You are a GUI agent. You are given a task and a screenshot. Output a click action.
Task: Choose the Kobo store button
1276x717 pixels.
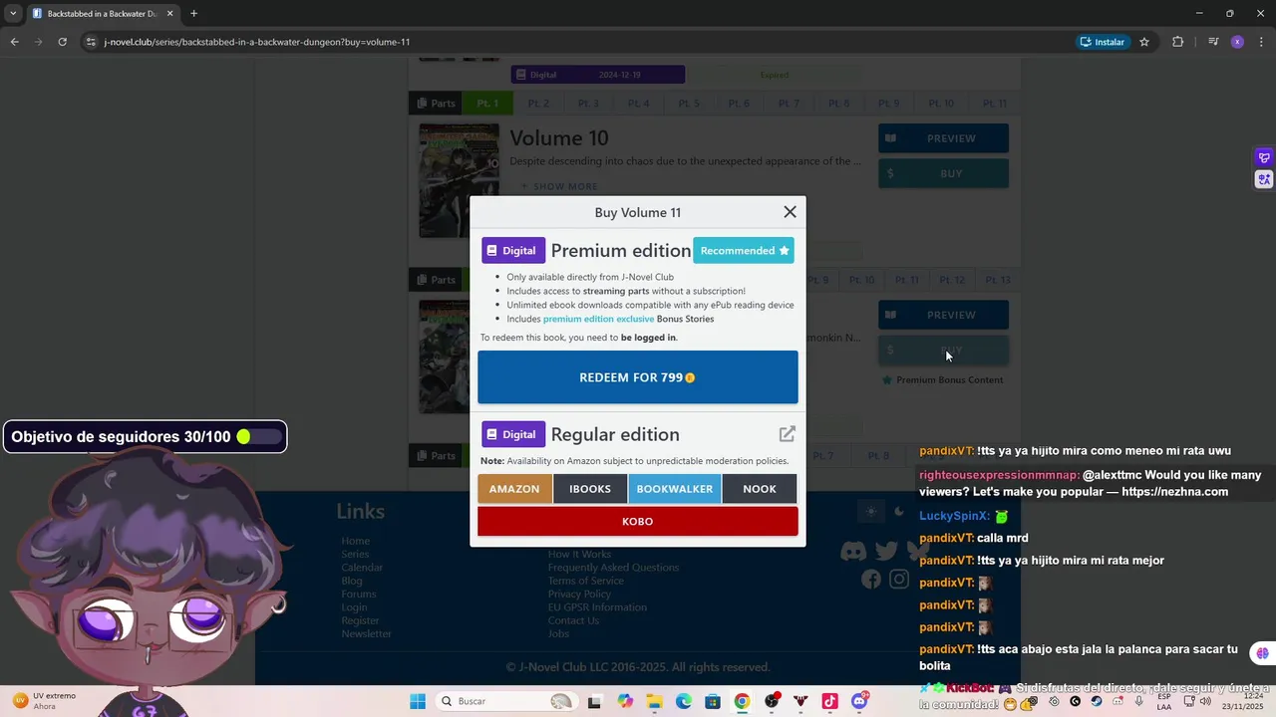638,521
